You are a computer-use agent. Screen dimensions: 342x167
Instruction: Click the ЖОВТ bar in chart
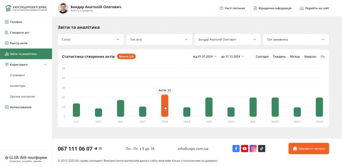click(275, 107)
